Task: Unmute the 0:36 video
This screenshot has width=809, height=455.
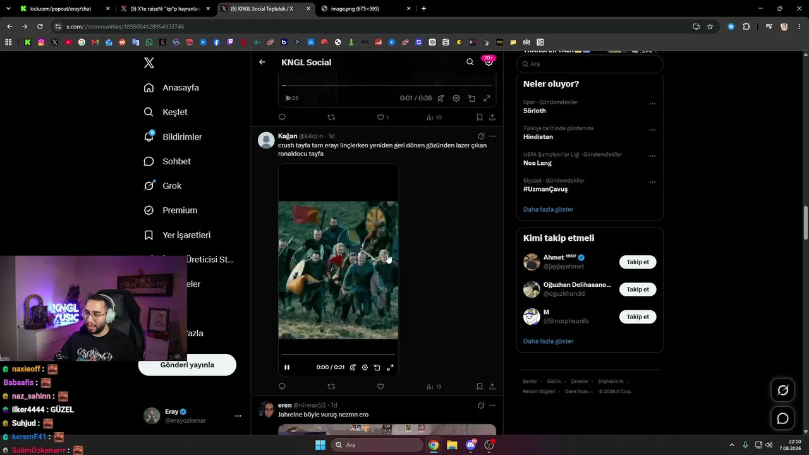Action: pyautogui.click(x=441, y=99)
